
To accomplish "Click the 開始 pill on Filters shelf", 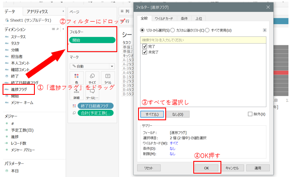I will 92,40.
